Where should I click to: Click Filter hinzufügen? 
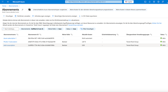pyautogui.click(x=87, y=29)
